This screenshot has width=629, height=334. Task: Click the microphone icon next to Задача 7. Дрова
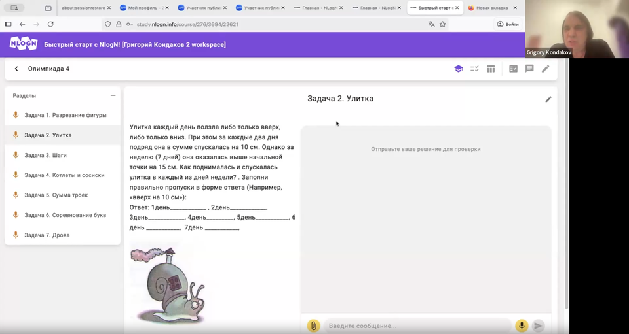[16, 235]
